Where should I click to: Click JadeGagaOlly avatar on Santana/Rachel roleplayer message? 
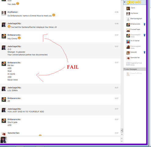coord(4,25)
